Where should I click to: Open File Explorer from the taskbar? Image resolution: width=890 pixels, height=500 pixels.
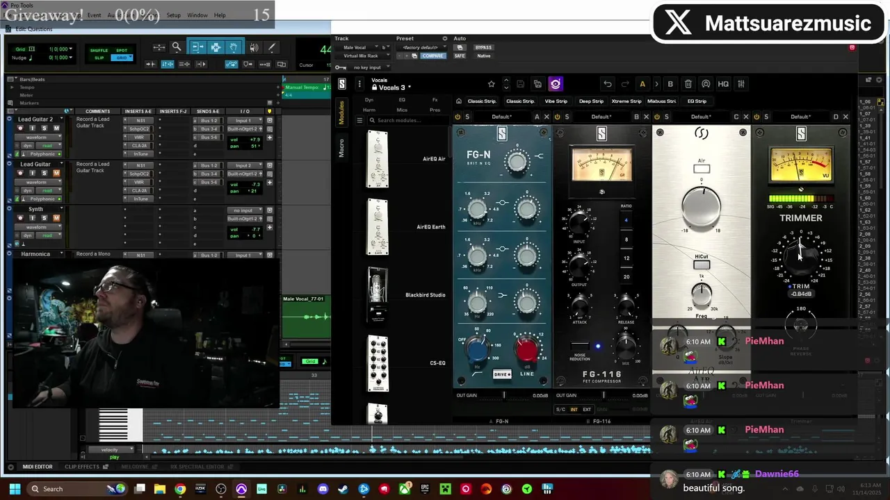[x=160, y=489]
